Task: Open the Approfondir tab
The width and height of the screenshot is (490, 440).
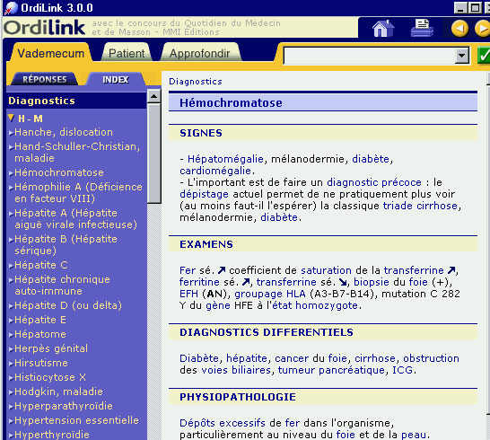Action: tap(200, 53)
